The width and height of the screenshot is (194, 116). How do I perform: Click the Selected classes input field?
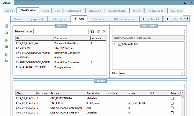pos(61,31)
